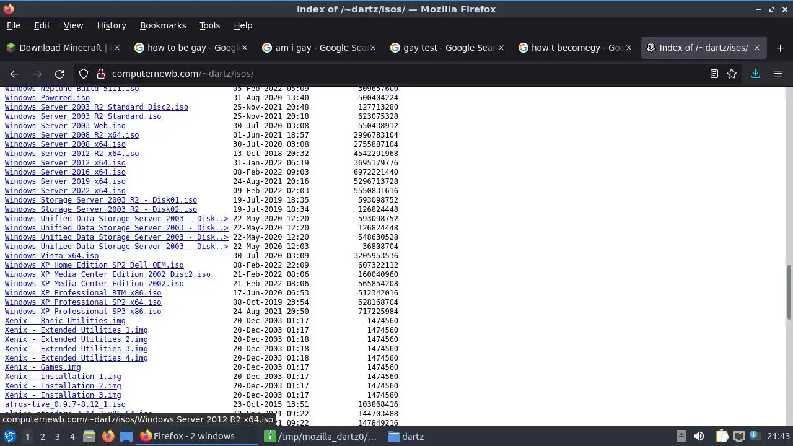Close the Index of /~dartz/isos/ tab
793x446 pixels.
click(x=757, y=48)
